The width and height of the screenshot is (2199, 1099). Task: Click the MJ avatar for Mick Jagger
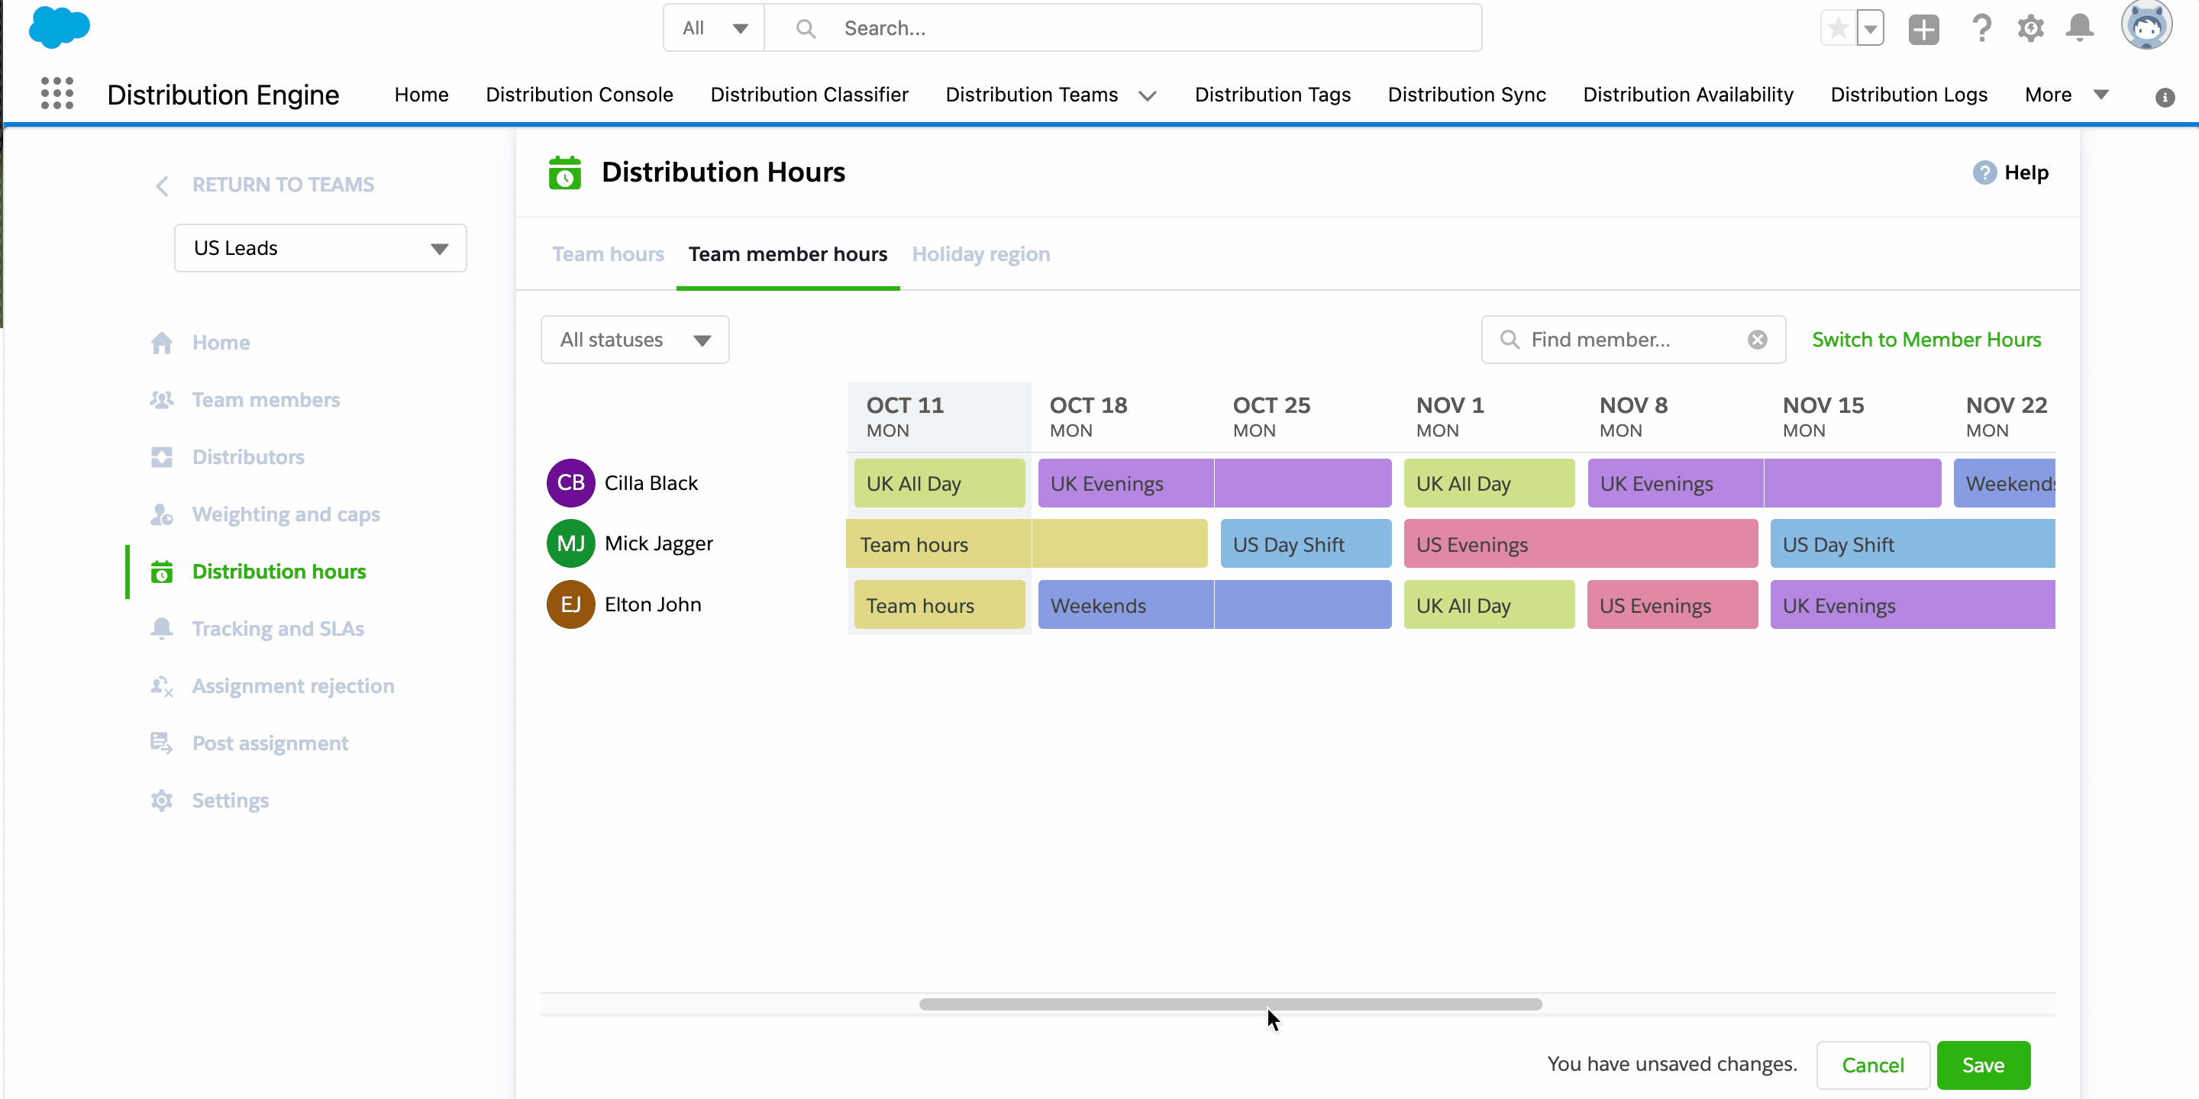click(x=570, y=543)
